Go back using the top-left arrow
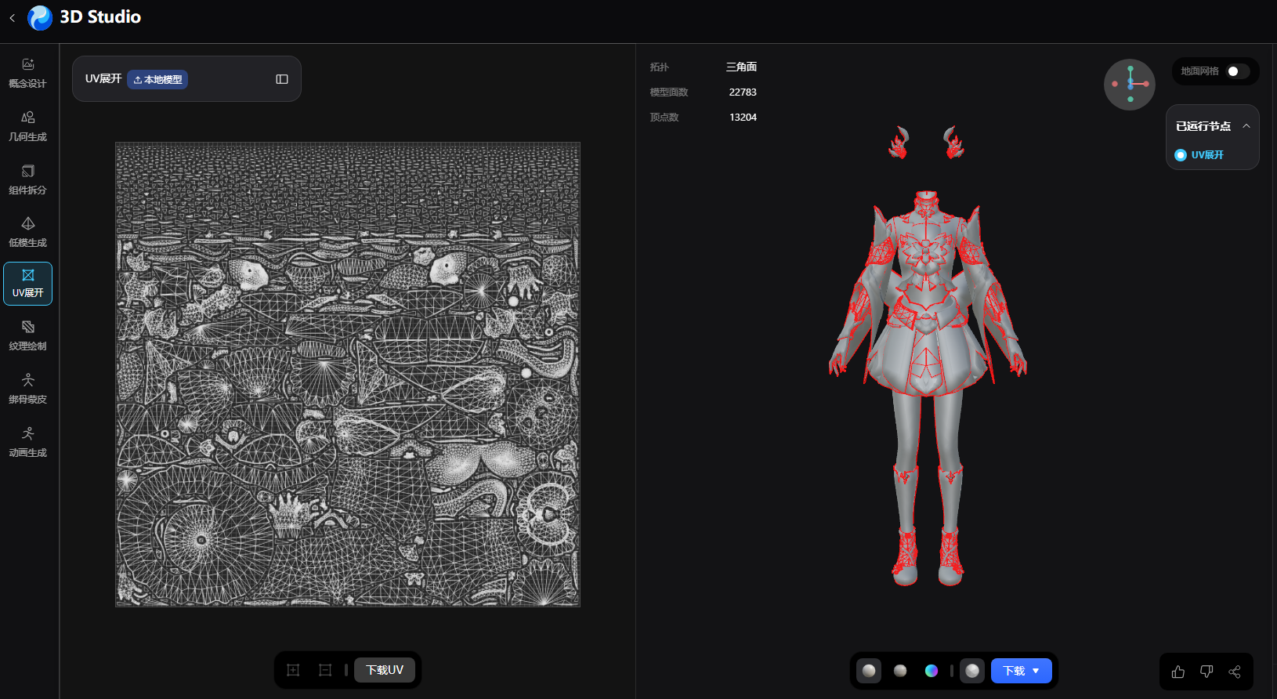1277x699 pixels. coord(12,17)
